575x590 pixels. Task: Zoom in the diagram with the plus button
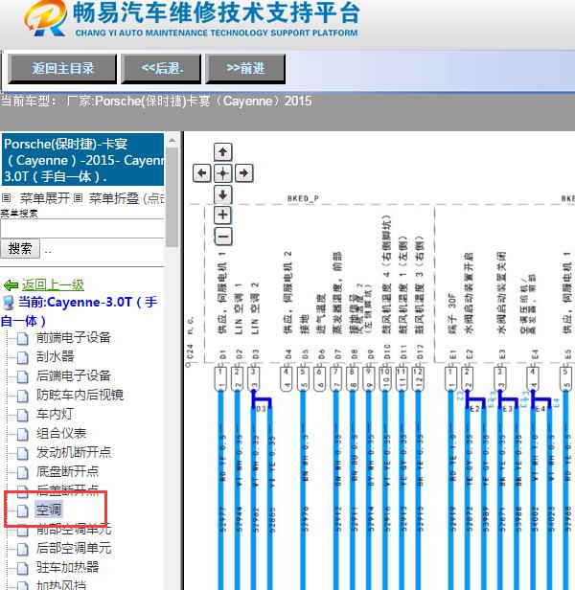(222, 215)
